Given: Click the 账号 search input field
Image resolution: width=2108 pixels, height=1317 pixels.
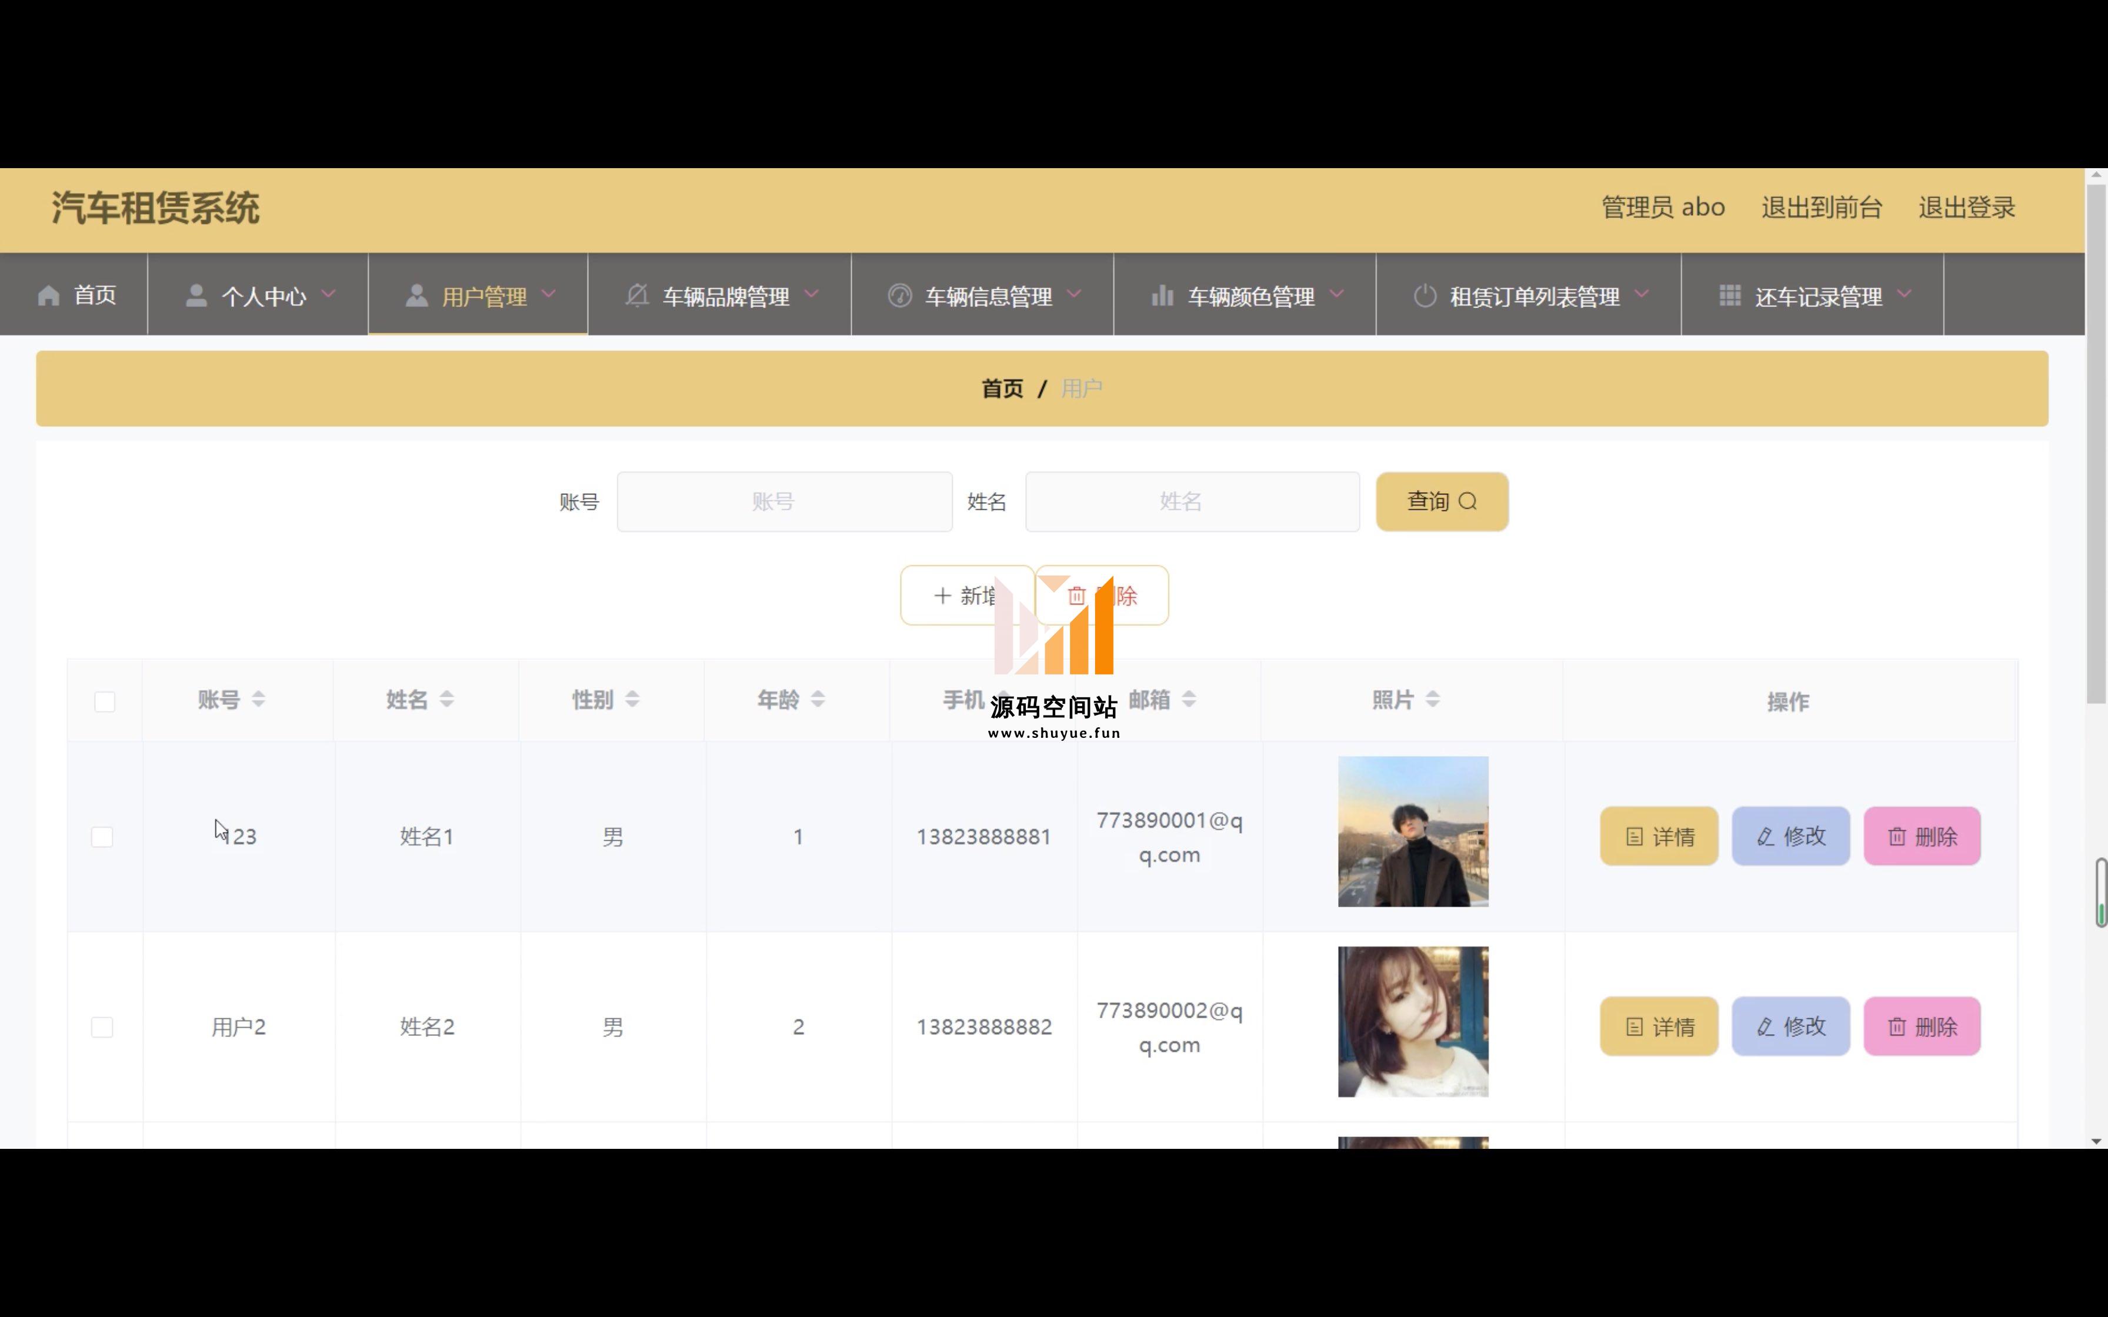Looking at the screenshot, I should tap(785, 502).
